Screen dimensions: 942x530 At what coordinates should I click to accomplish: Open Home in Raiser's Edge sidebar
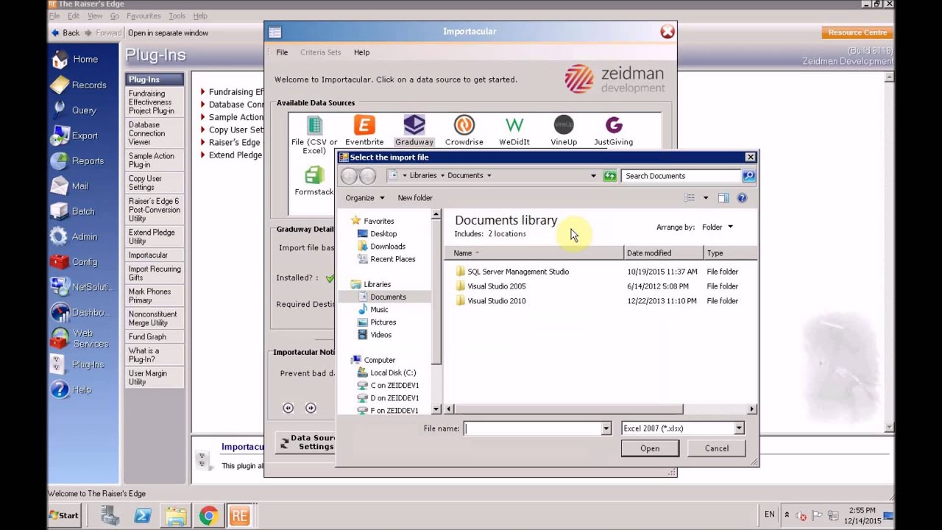coord(75,59)
